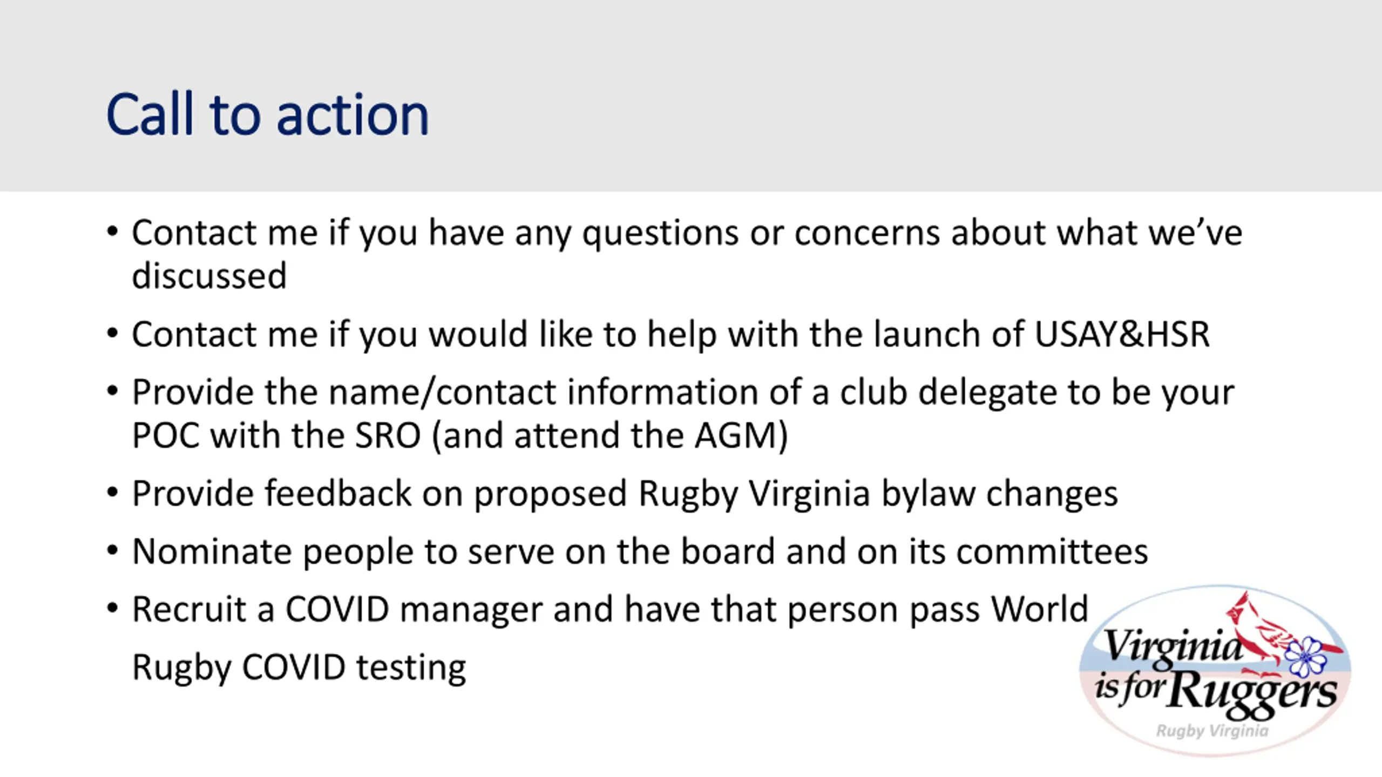Click the Nominate people to serve bullet
Viewport: 1382px width, 777px height.
click(640, 551)
